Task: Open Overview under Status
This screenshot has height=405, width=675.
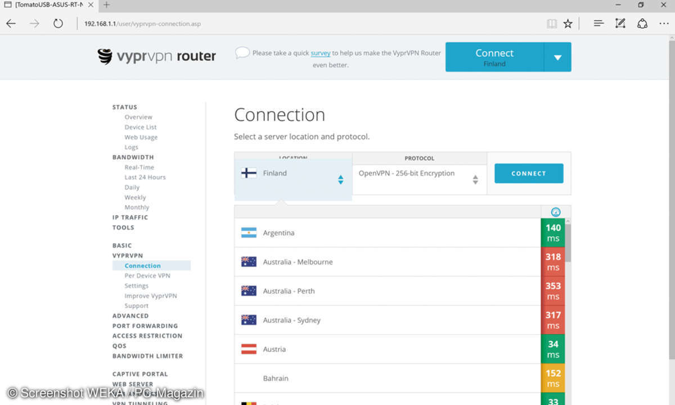Action: 138,117
